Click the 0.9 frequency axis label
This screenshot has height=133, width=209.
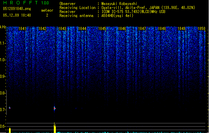pos(3,76)
